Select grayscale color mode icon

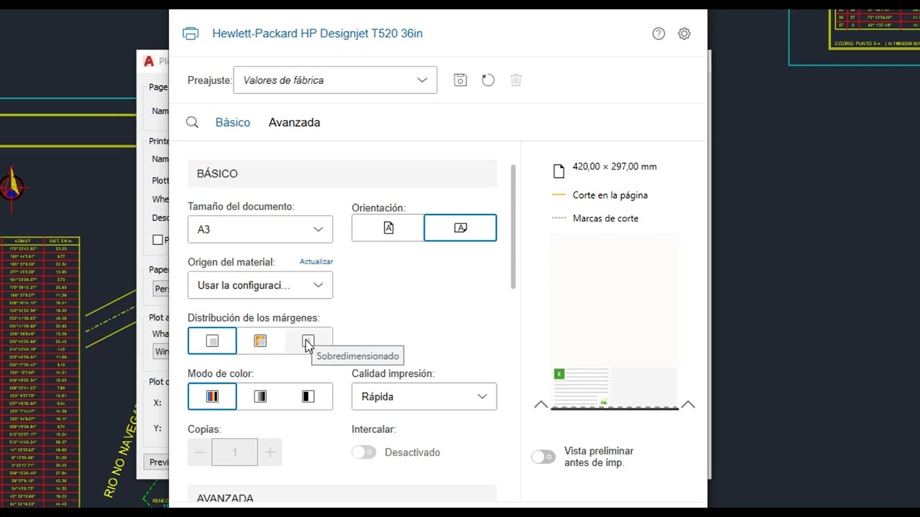[260, 396]
